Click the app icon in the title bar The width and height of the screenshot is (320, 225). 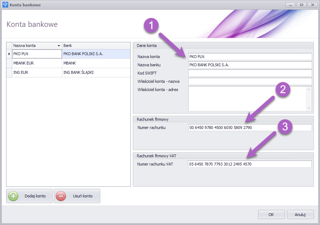tap(5, 5)
